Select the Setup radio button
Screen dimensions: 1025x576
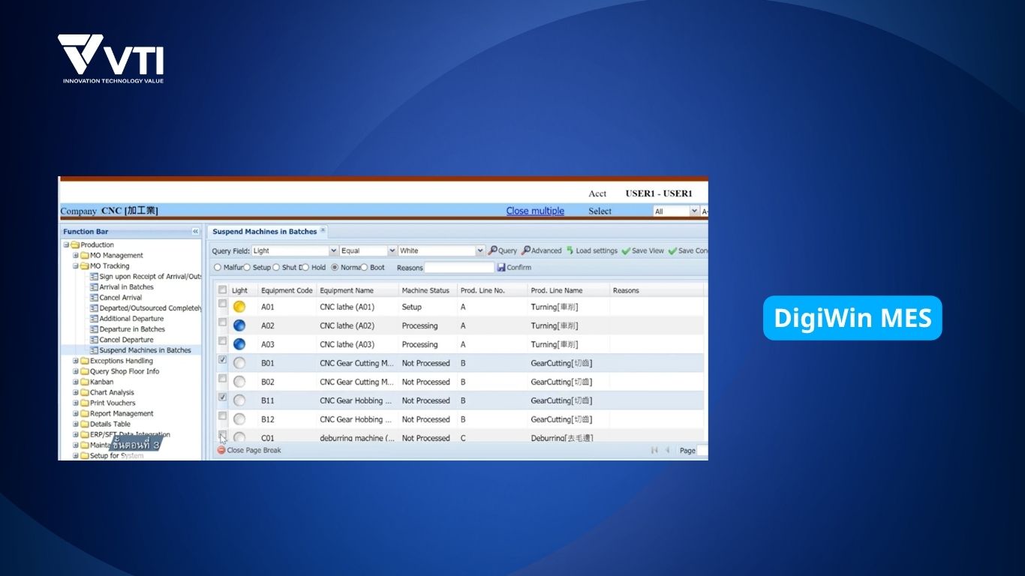[247, 268]
